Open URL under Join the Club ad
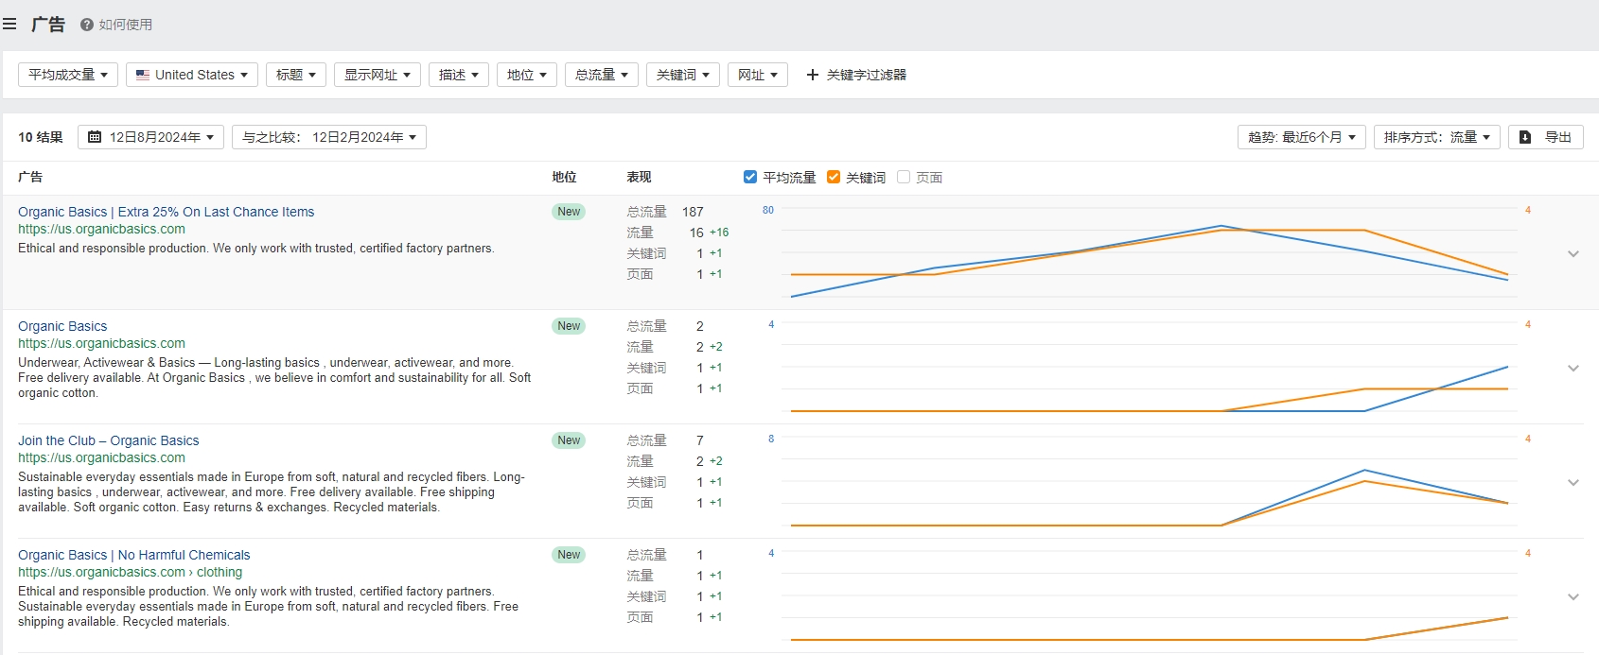Viewport: 1599px width, 655px height. click(101, 457)
